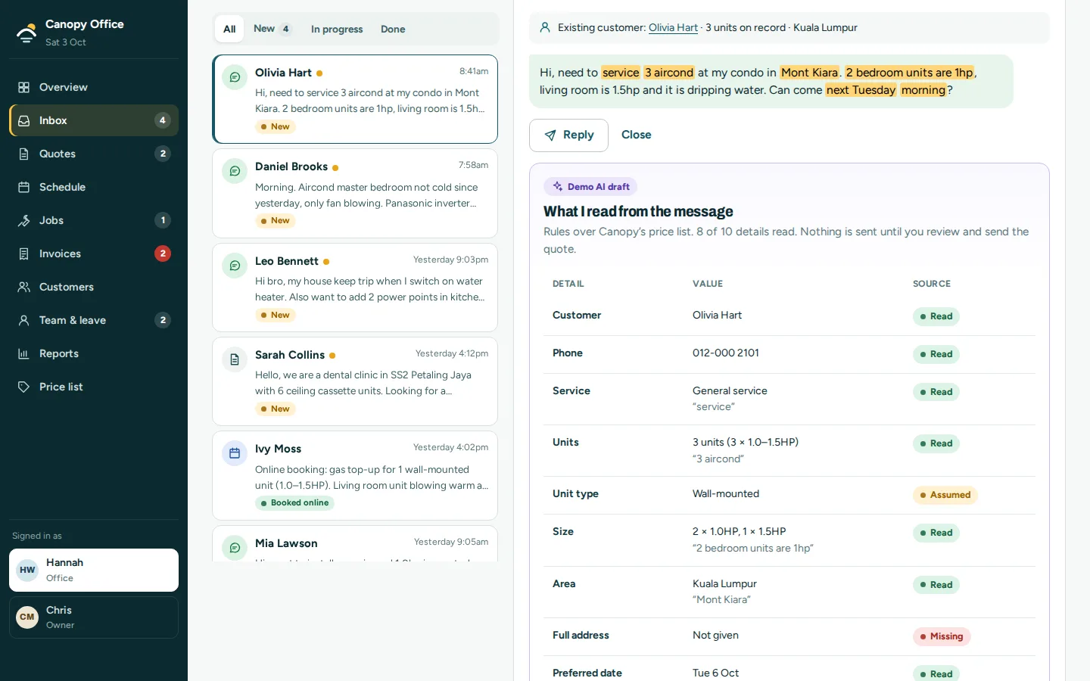Click the Invoices receipt icon

point(24,253)
